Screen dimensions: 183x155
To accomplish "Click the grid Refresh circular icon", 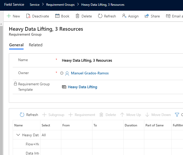I will pyautogui.click(x=22, y=115).
